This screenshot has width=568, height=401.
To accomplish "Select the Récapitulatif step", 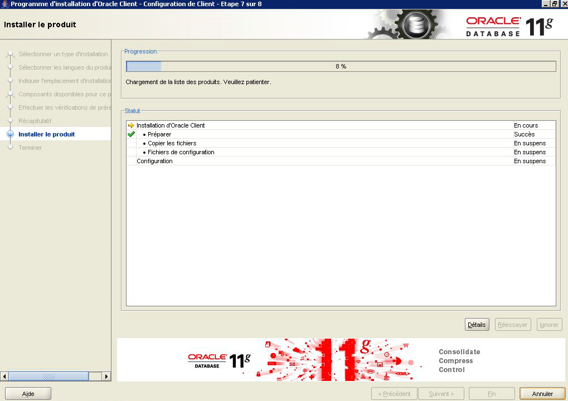I will (x=35, y=121).
